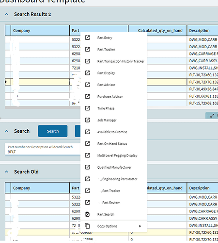Click the launch icon beside Engineering Part Master
Viewport: 218px width, 243px height.
pyautogui.click(x=87, y=179)
